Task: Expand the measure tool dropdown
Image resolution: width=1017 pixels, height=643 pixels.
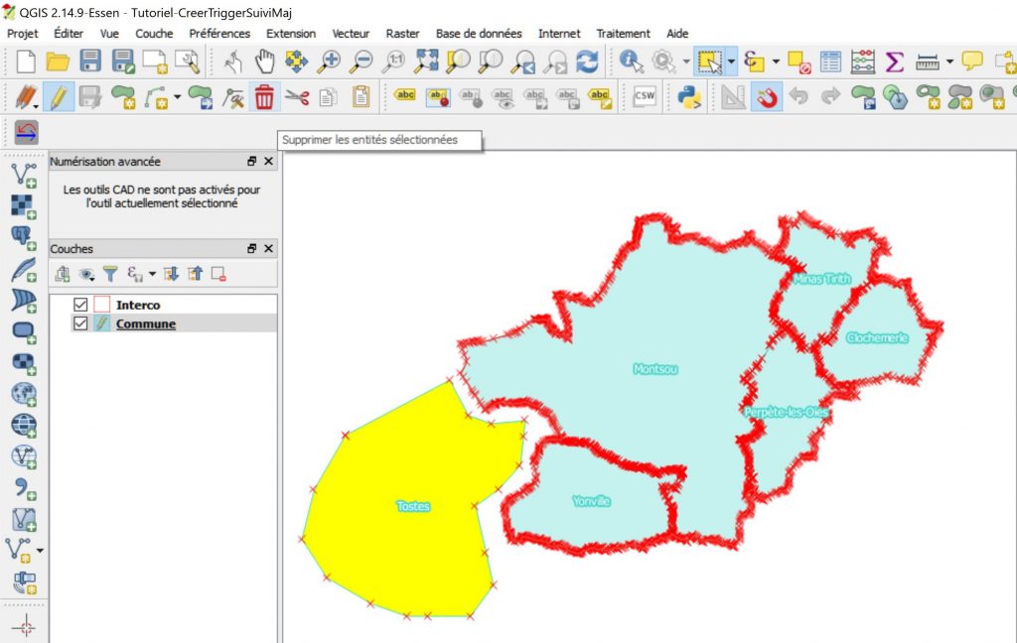Action: [949, 63]
